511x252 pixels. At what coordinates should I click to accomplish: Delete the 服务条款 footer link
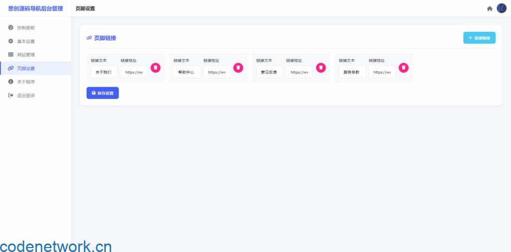pos(404,68)
